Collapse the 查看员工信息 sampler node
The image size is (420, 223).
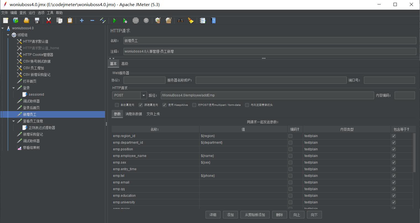(x=14, y=121)
